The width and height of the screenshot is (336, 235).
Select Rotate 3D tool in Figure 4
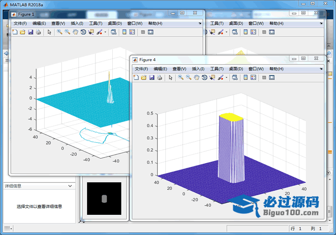204,78
